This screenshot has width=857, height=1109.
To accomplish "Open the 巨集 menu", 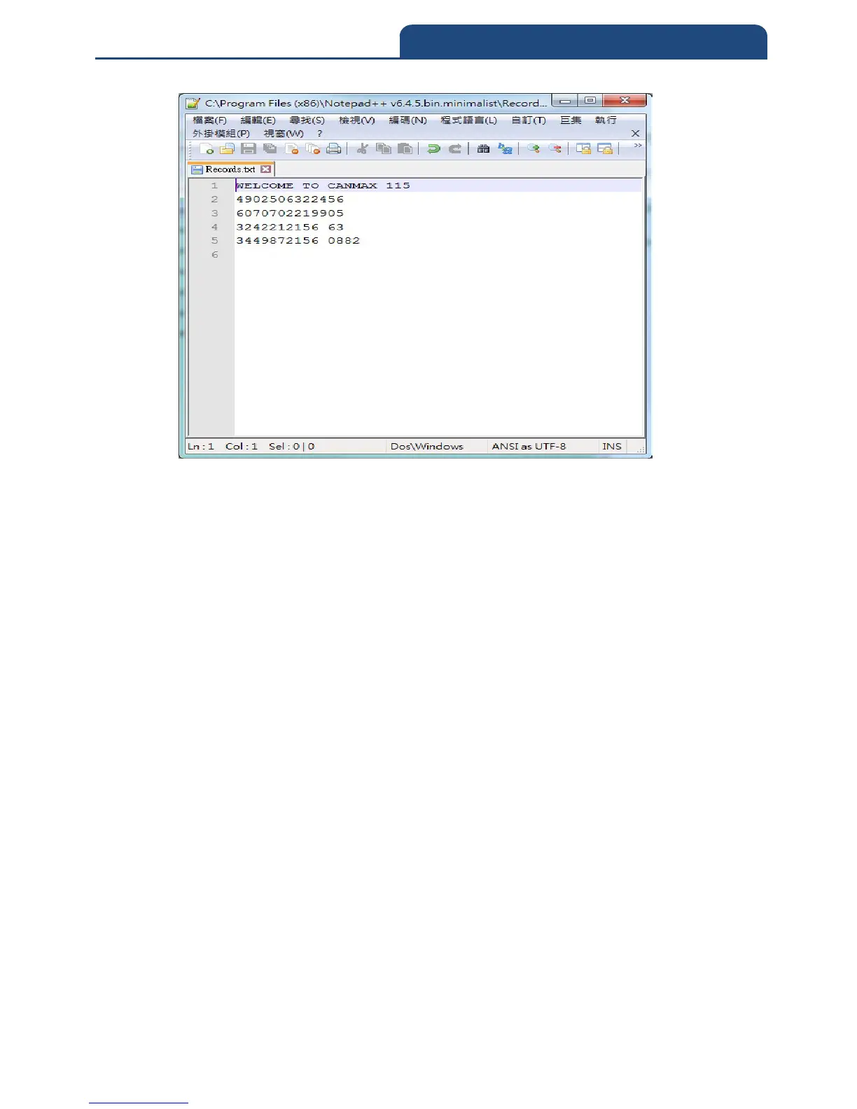I will (x=571, y=120).
